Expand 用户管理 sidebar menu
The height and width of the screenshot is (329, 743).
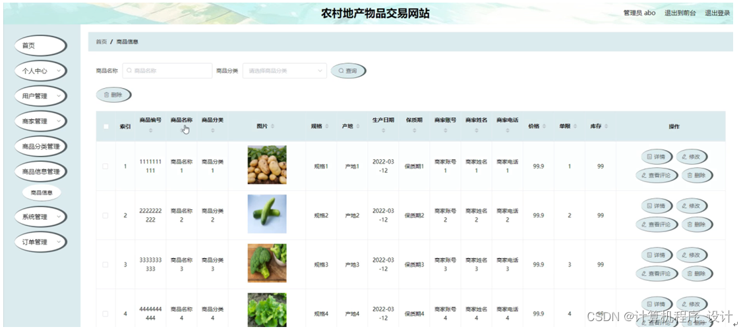coord(40,96)
